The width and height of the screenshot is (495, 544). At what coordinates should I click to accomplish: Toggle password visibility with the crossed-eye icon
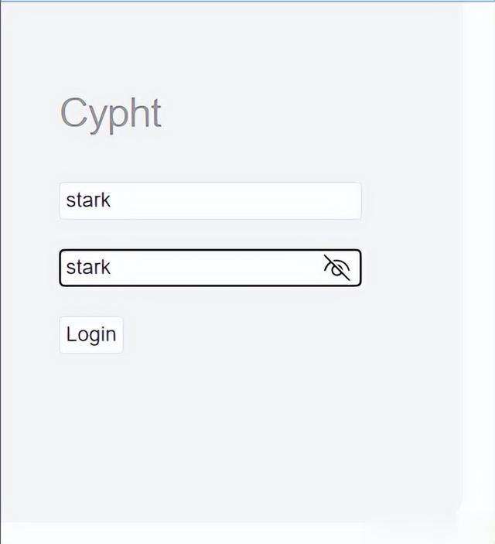click(x=336, y=268)
